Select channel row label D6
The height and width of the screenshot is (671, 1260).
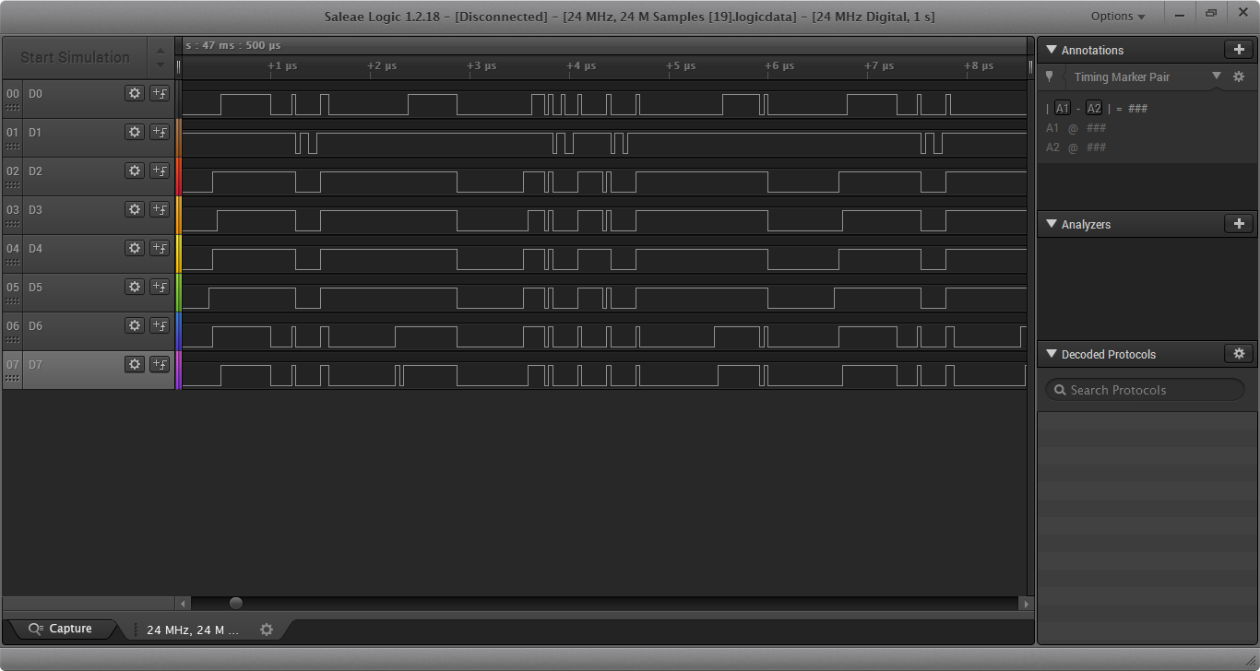pyautogui.click(x=35, y=325)
